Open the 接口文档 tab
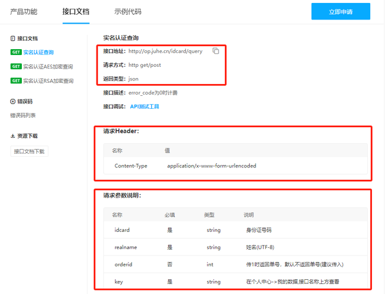Screen dimensions: 385x294 (76, 11)
